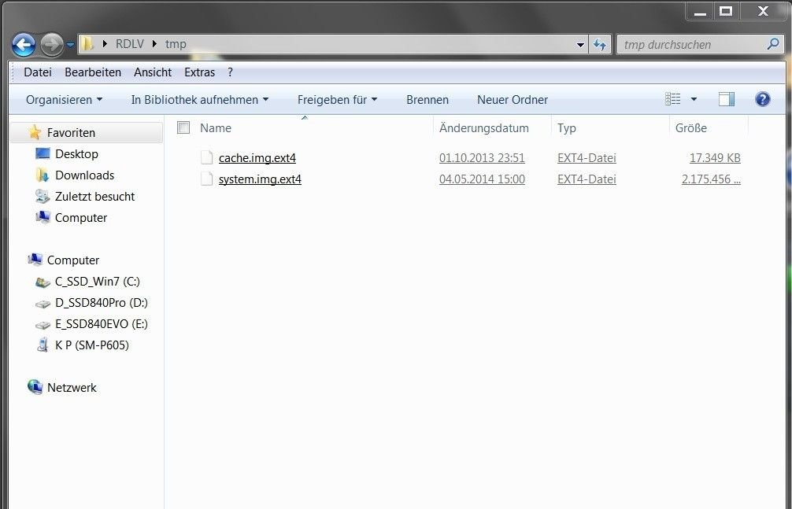Click the K P (SM-P605) device icon

pyautogui.click(x=43, y=345)
